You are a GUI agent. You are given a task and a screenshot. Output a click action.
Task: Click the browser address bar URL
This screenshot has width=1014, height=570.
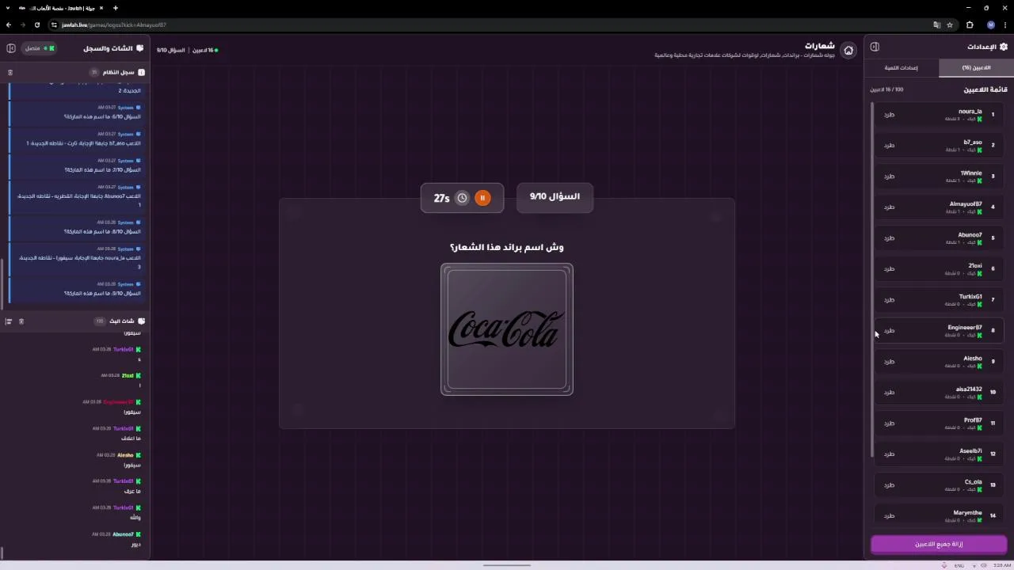pyautogui.click(x=114, y=25)
